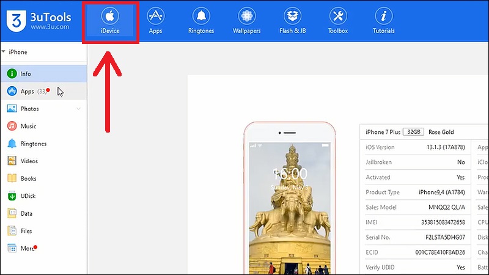Select iOS version value 13.1.3 (17A878)
The image size is (489, 275).
[446, 147]
